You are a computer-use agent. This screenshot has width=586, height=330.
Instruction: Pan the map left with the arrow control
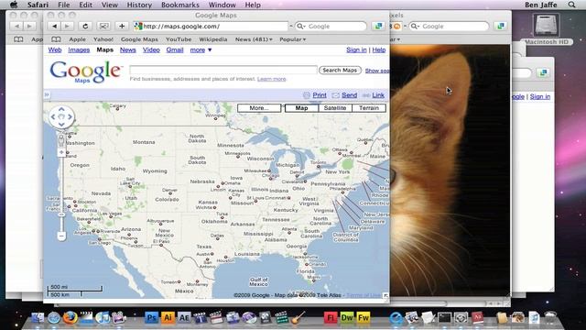point(53,116)
